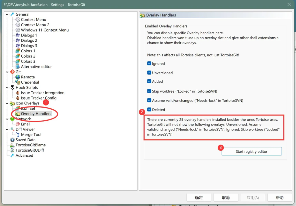Click the Credential icon
The width and height of the screenshot is (296, 206).
pyautogui.click(x=18, y=82)
